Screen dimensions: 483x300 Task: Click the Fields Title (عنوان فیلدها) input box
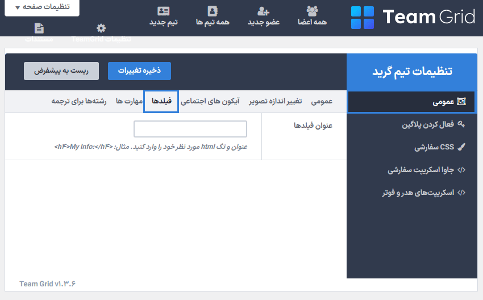click(x=190, y=130)
